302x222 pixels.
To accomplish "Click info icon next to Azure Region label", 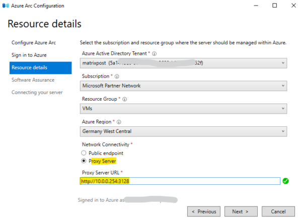I will [119, 122].
